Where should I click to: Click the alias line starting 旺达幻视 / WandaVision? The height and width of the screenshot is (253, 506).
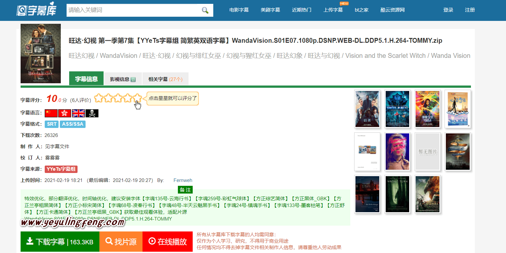pos(270,56)
